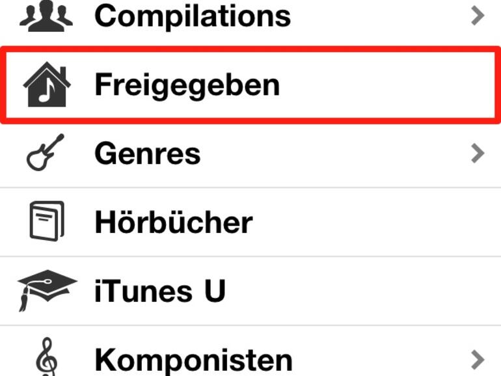The image size is (501, 376).
Task: Click the graduation cap iTunes U icon
Action: 47,290
